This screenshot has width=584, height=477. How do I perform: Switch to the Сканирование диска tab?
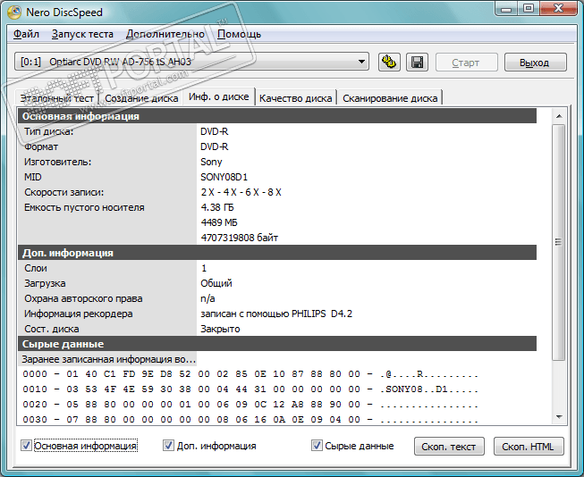(x=390, y=98)
